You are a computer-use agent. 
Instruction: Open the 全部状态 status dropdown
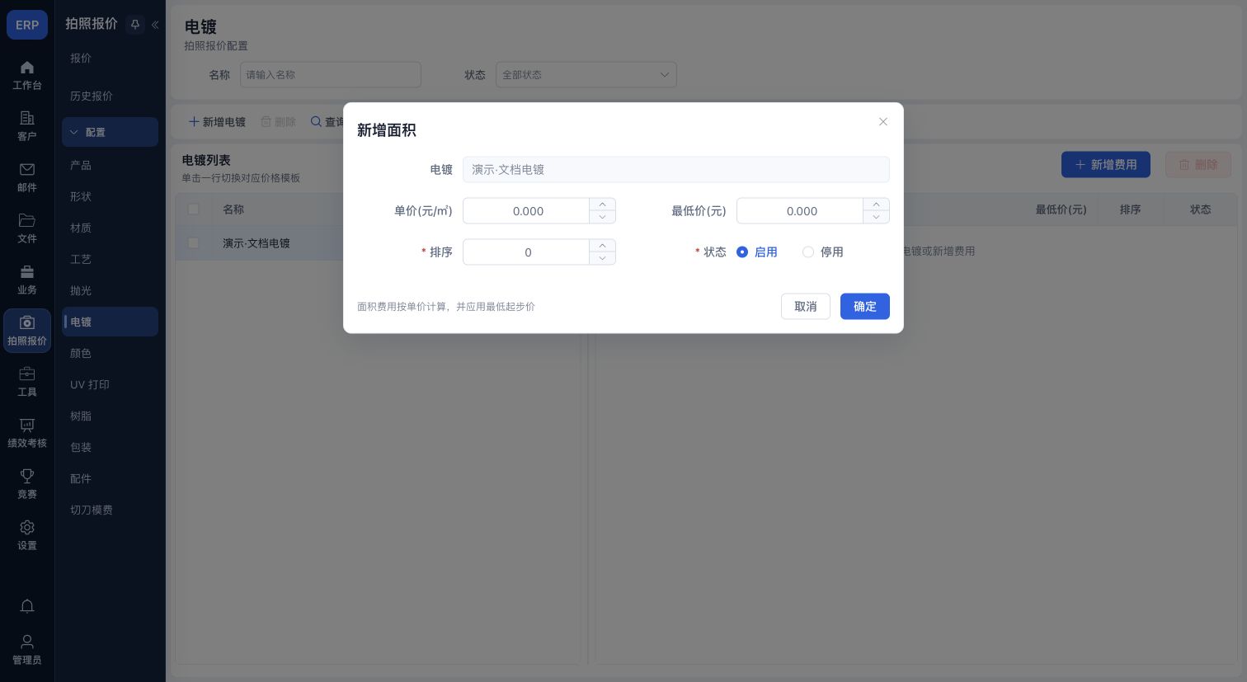[x=586, y=75]
